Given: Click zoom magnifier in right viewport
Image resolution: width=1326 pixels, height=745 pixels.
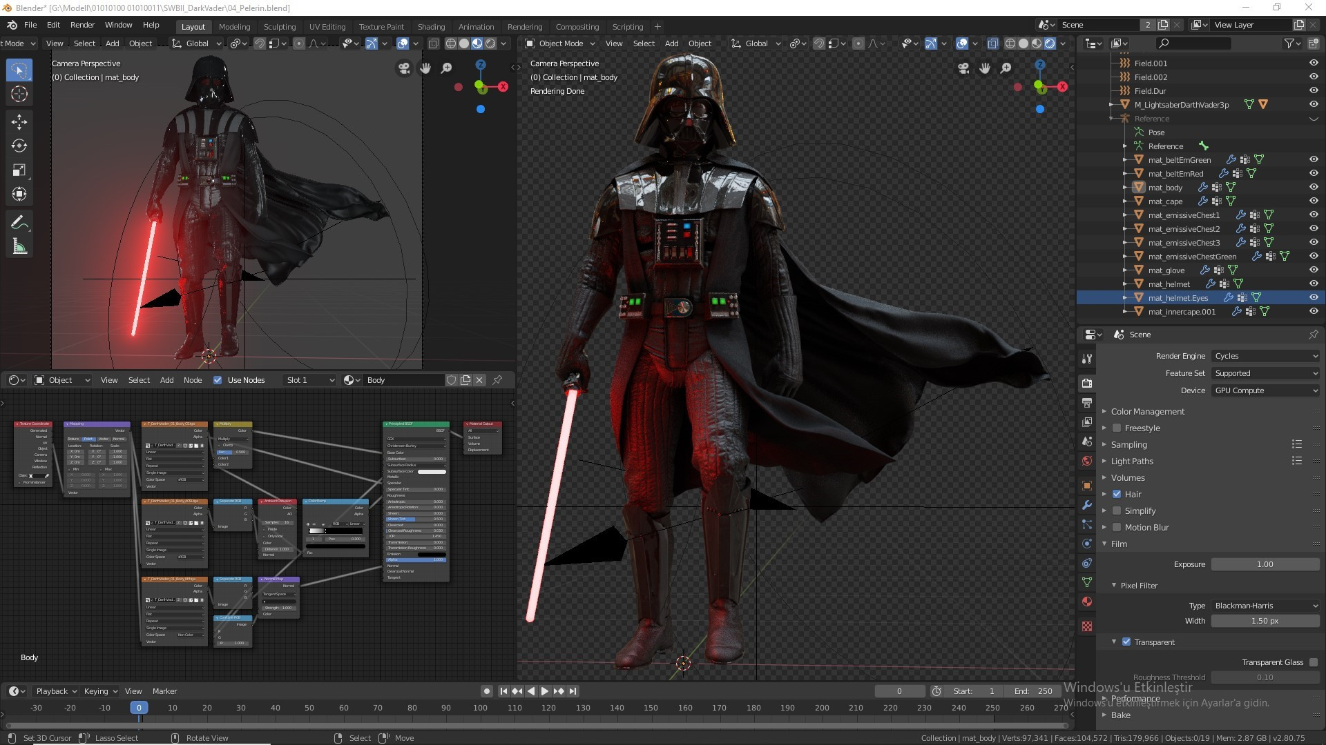Looking at the screenshot, I should point(1006,68).
